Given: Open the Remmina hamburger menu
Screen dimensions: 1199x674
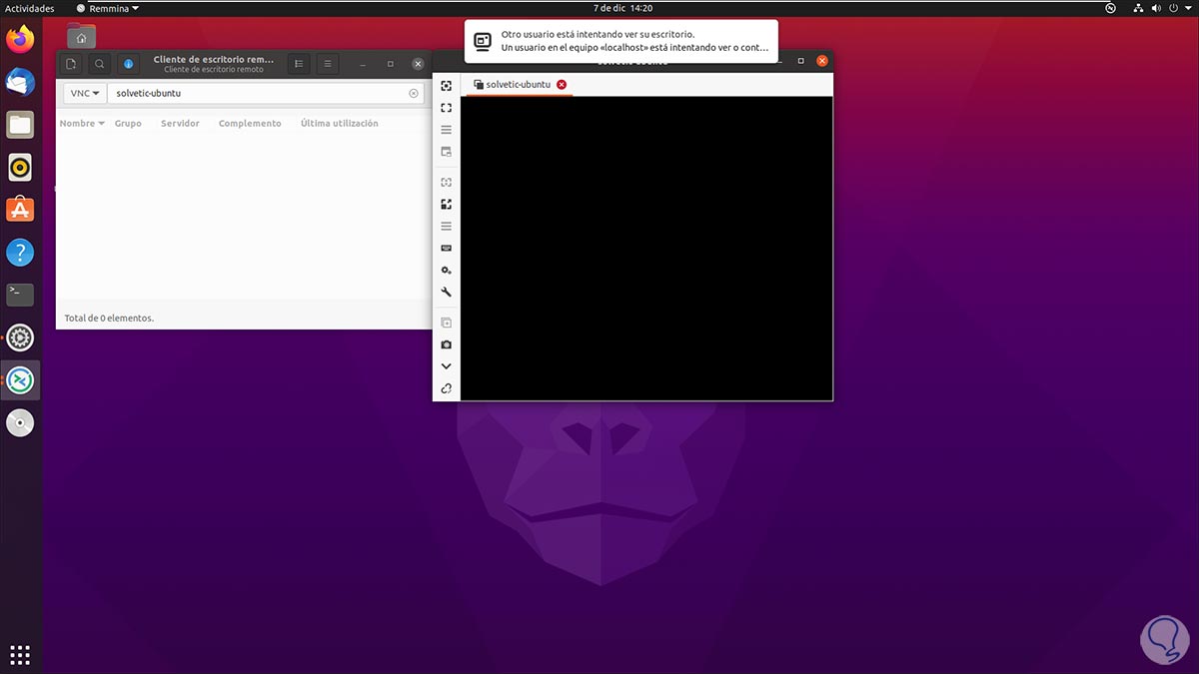Looking at the screenshot, I should [327, 64].
